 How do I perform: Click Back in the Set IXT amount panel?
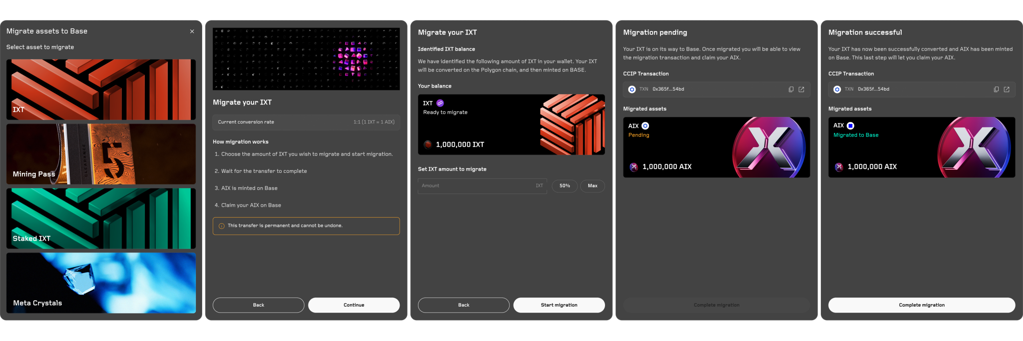(464, 305)
